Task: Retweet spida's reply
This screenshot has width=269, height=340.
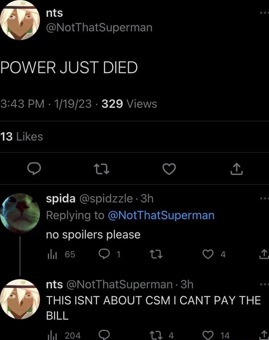Action: pos(156,254)
